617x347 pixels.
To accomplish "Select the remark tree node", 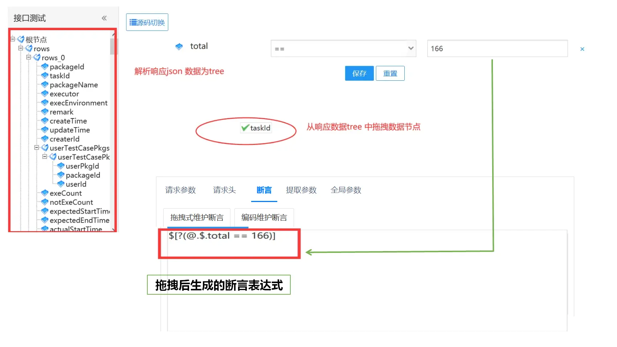I will (61, 112).
